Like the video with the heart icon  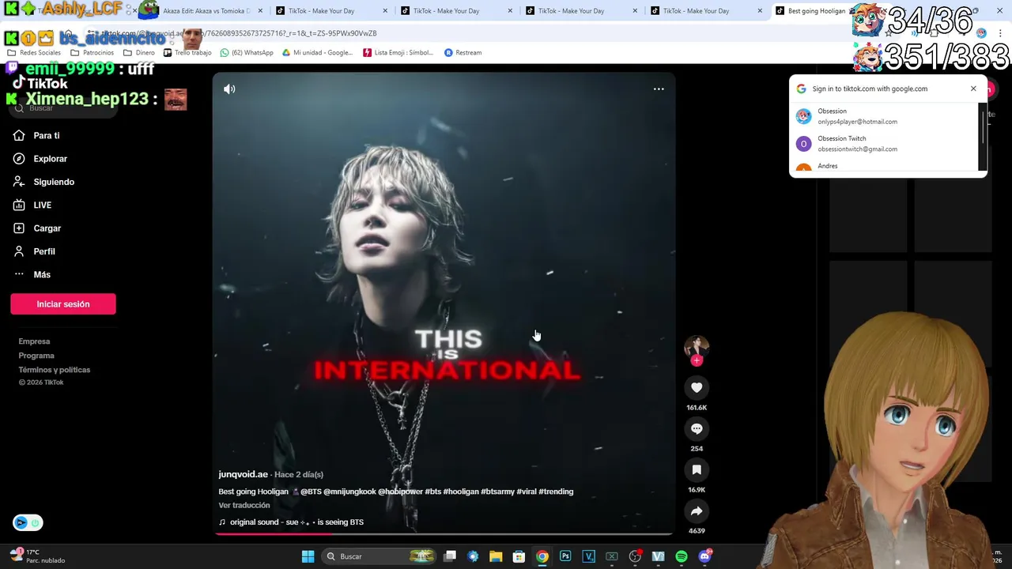697,387
